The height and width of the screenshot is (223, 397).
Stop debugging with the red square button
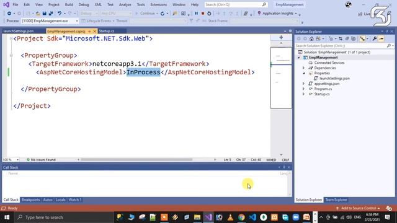[x=203, y=14]
